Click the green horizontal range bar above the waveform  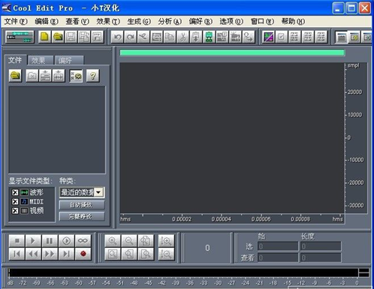coord(232,53)
